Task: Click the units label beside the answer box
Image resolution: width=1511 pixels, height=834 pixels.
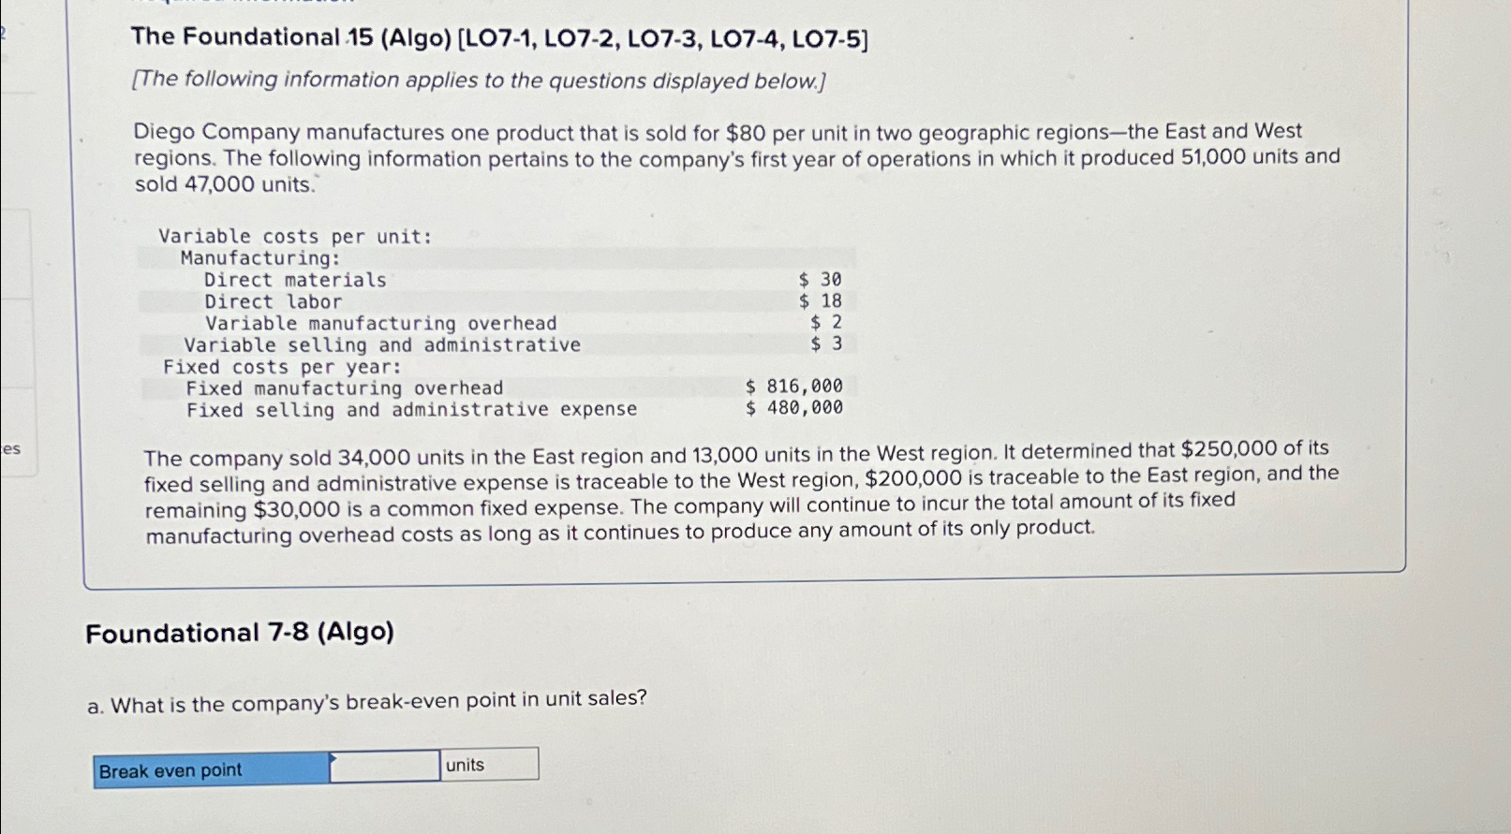Action: point(465,764)
